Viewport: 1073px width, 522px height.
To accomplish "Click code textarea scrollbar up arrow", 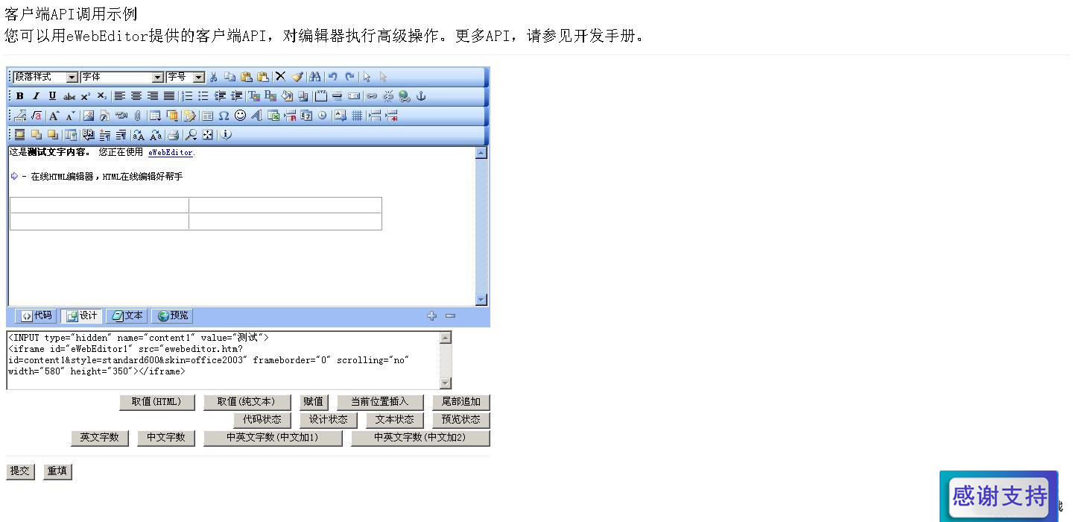I will (x=446, y=338).
